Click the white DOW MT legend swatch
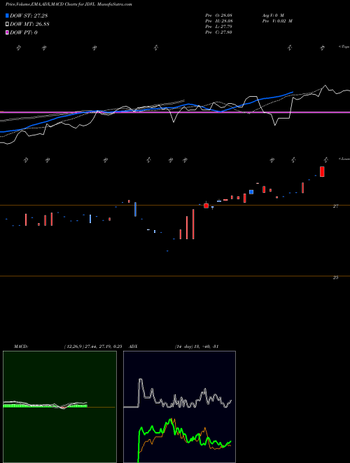Image resolution: width=350 pixels, height=463 pixels. click(7, 25)
